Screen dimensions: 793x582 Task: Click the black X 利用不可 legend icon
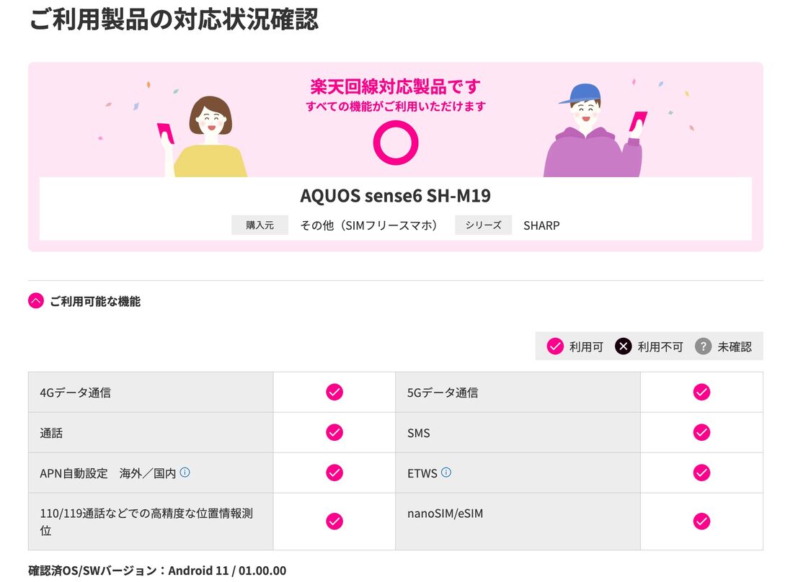click(x=623, y=346)
